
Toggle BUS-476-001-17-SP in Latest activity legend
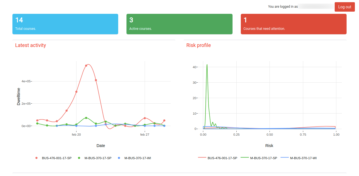click(53, 158)
